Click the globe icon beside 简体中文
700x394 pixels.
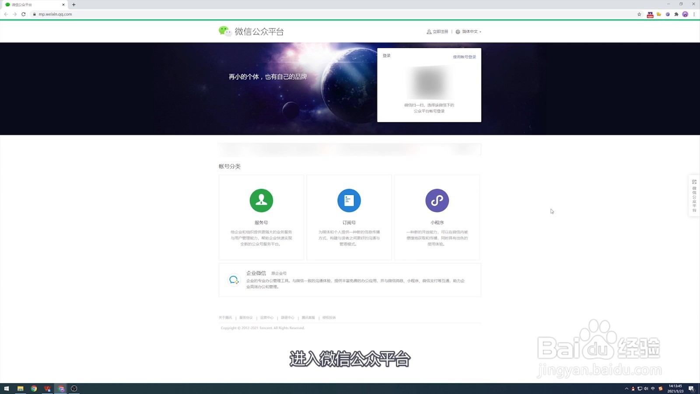pyautogui.click(x=458, y=32)
